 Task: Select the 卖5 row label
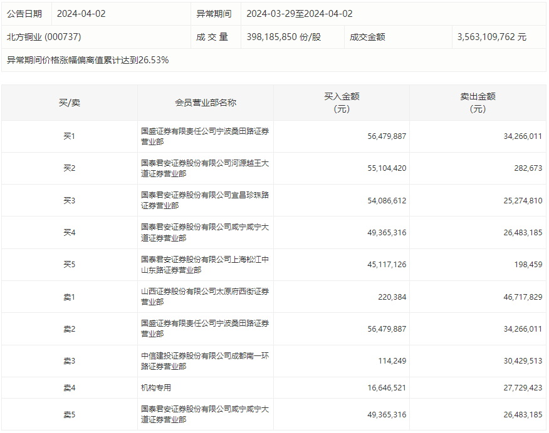70,415
